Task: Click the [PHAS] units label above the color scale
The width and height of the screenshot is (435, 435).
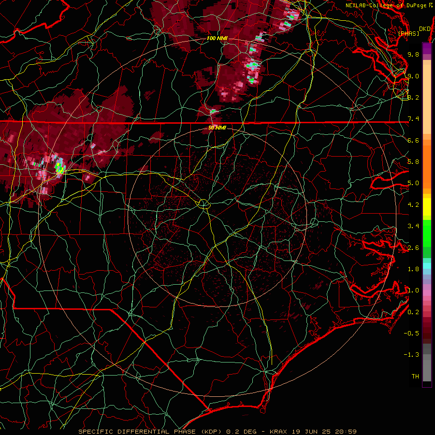Action: pos(408,33)
